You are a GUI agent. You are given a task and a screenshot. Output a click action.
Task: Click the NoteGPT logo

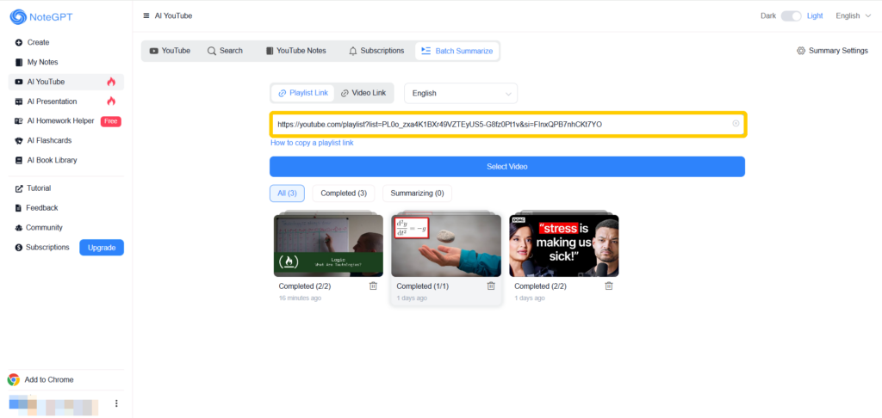coord(41,17)
